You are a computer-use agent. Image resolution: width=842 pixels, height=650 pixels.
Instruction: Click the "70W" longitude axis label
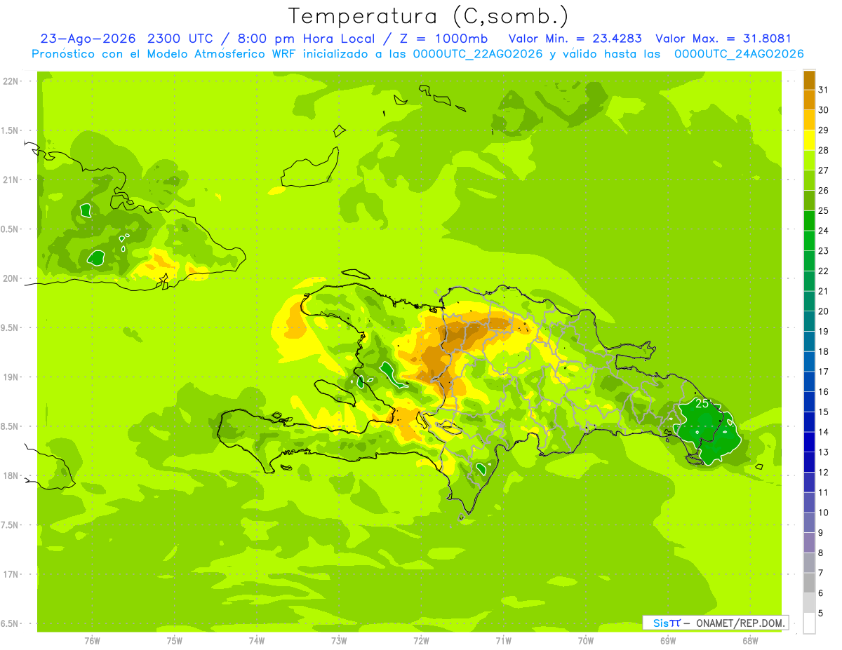click(x=586, y=640)
